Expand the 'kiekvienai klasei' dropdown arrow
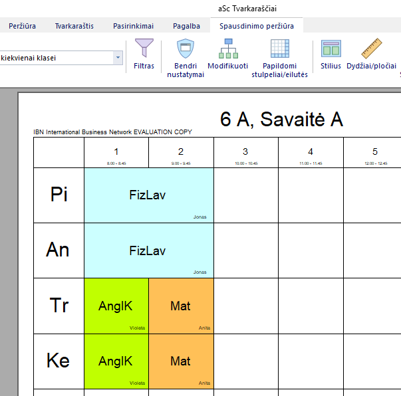 point(118,58)
